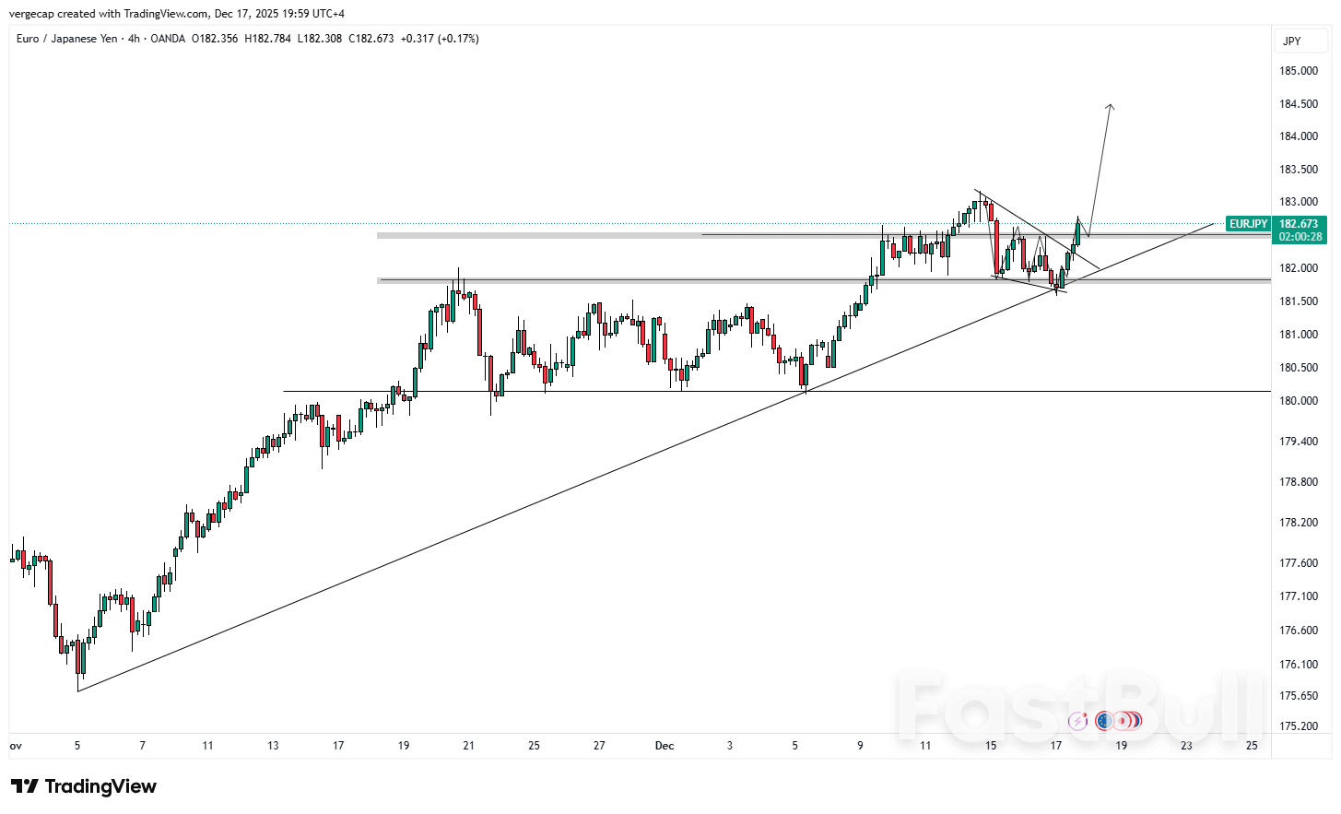Click the 182.673 current price label
1341x814 pixels.
pyautogui.click(x=1299, y=224)
